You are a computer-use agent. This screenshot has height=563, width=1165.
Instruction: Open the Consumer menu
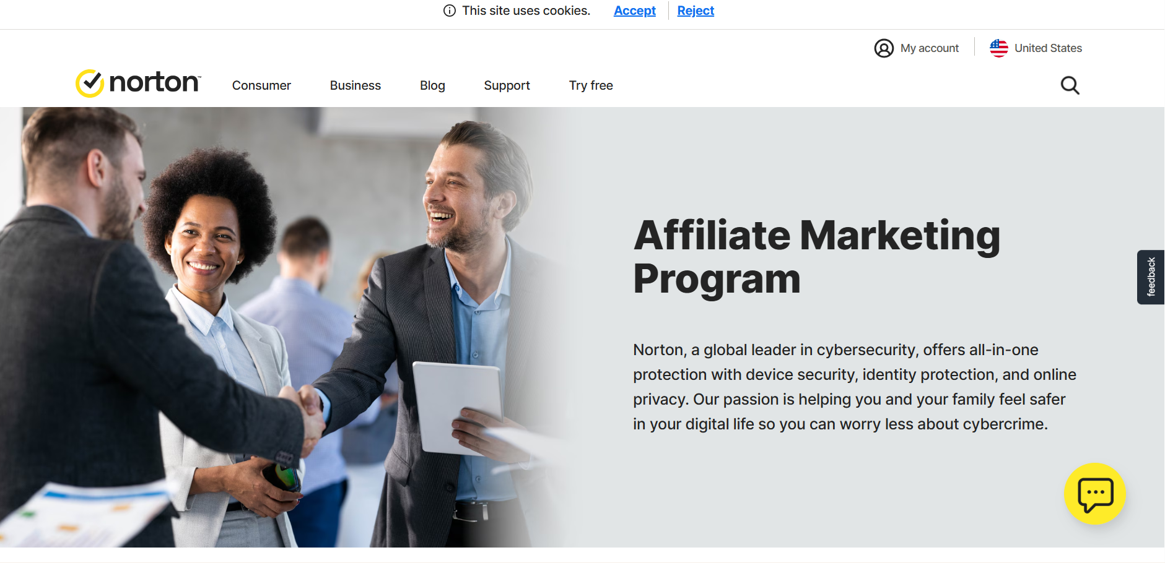tap(261, 85)
